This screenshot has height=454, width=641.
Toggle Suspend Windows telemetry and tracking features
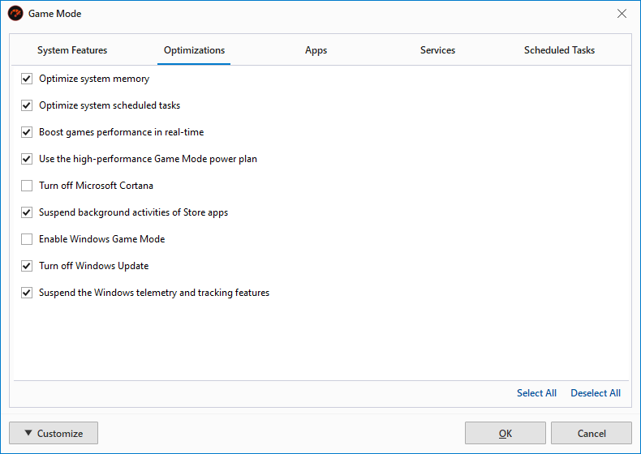[x=27, y=293]
